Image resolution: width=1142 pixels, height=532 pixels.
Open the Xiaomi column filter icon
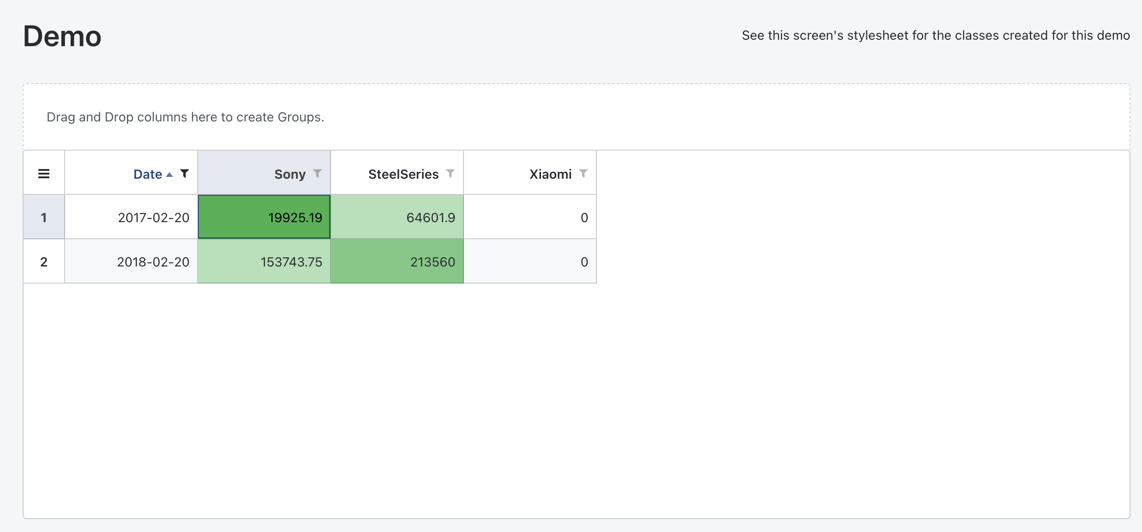pyautogui.click(x=584, y=174)
